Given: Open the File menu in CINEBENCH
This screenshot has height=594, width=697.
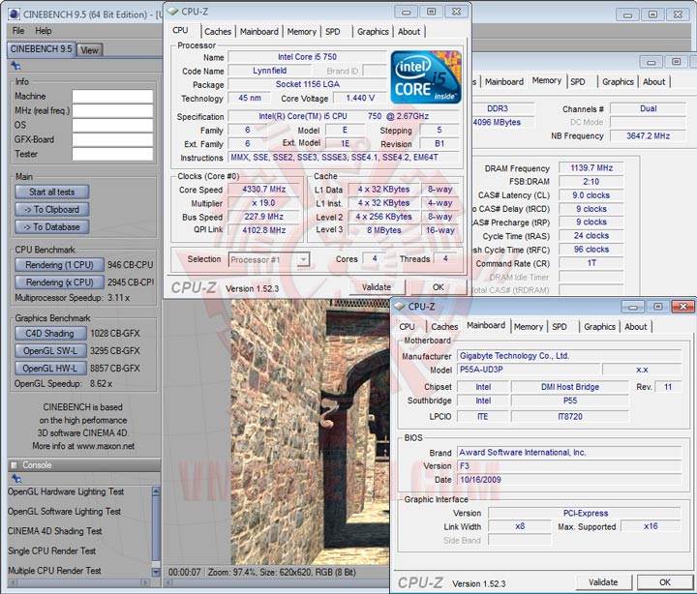Looking at the screenshot, I should pos(18,31).
